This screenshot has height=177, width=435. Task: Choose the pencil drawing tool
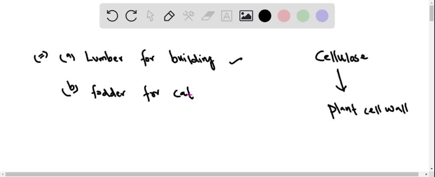click(x=169, y=16)
